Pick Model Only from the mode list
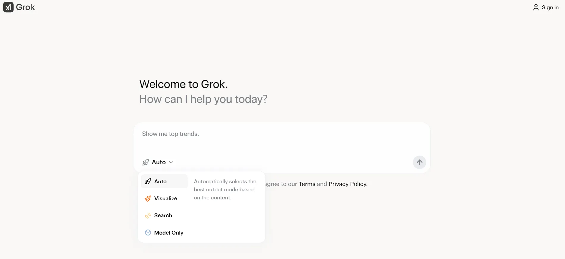Viewport: 565px width, 259px height. click(168, 233)
